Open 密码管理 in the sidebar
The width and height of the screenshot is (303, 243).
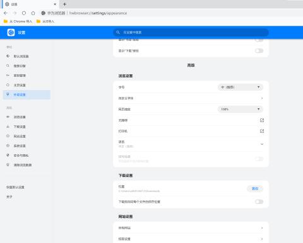(20, 76)
